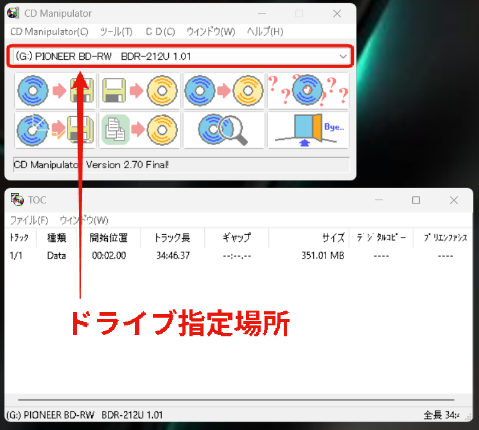Click the 開始位置 column header
The height and width of the screenshot is (430, 479).
click(x=109, y=238)
